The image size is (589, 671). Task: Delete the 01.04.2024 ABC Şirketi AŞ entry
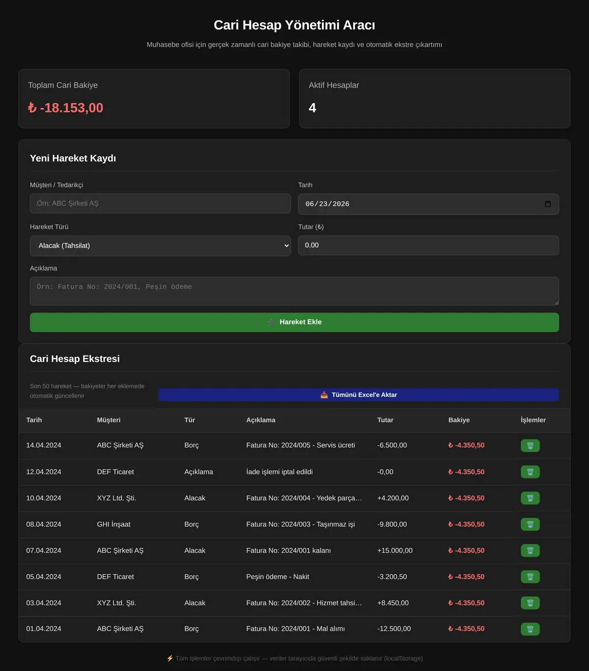coord(530,629)
